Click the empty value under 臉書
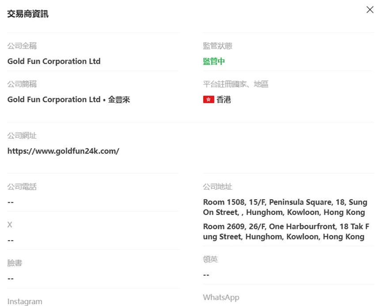 pos(11,278)
